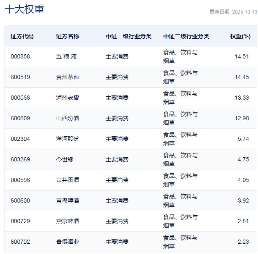Viewport: 258px width, 254px height.
Task: Select the name 舍得酒业
Action: [67, 242]
